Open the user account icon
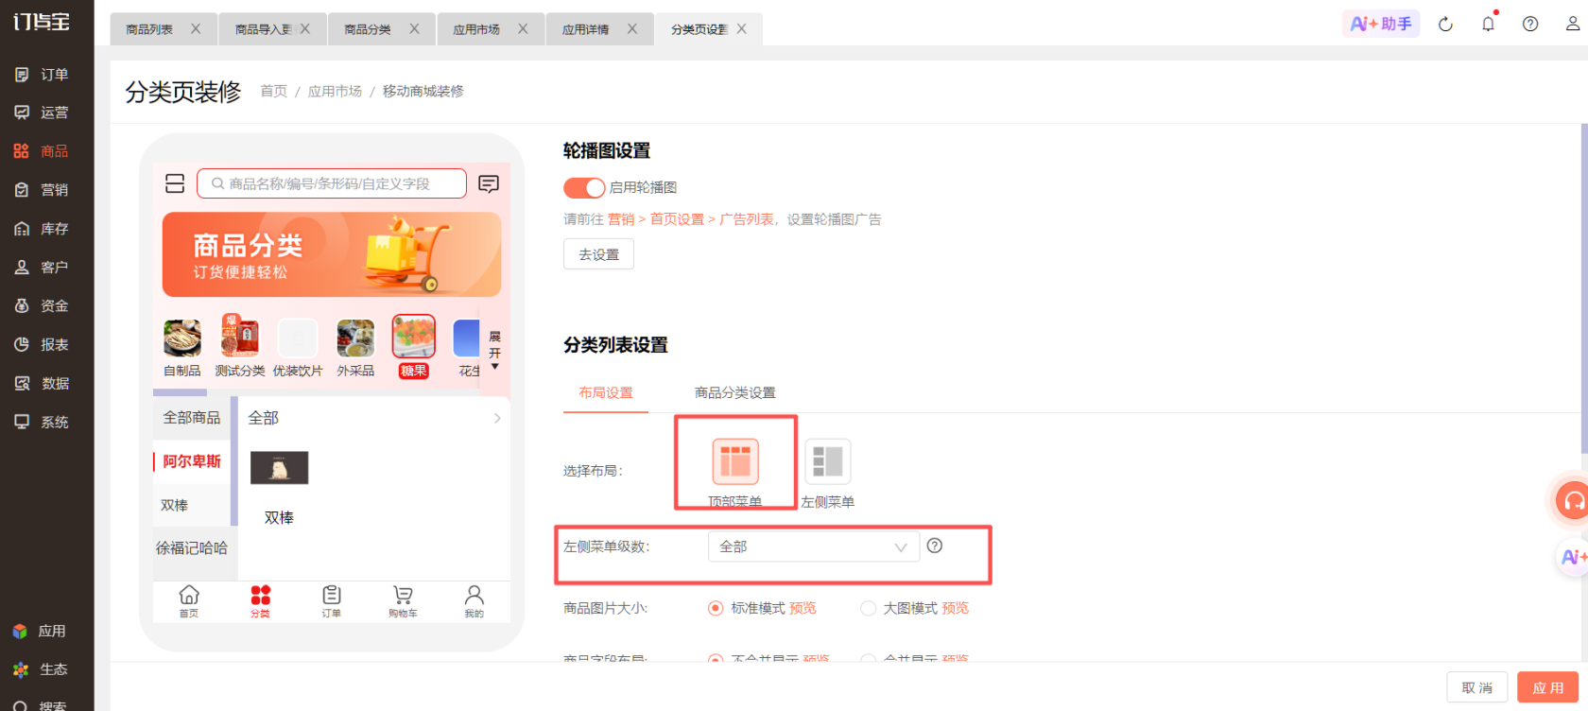The height and width of the screenshot is (711, 1588). pos(1573,25)
